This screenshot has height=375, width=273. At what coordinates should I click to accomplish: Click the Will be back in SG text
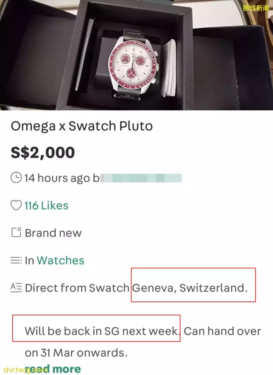[x=101, y=331]
